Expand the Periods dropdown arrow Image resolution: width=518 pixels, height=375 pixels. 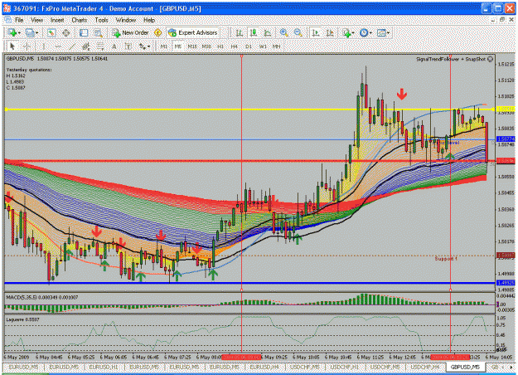[370, 32]
